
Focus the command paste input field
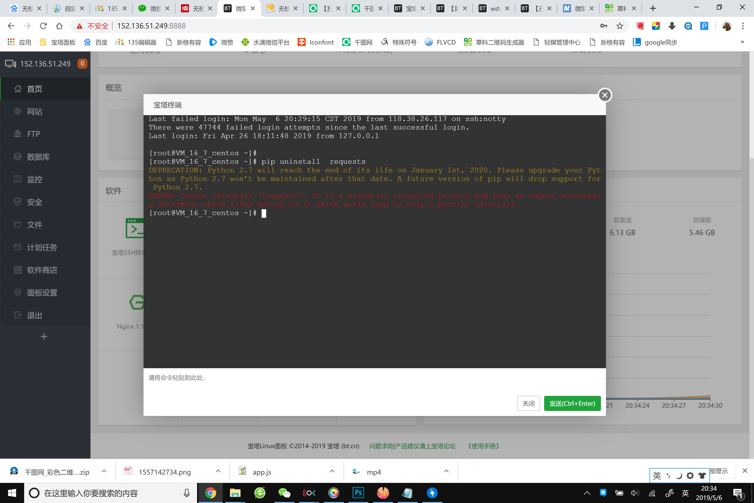(x=374, y=381)
